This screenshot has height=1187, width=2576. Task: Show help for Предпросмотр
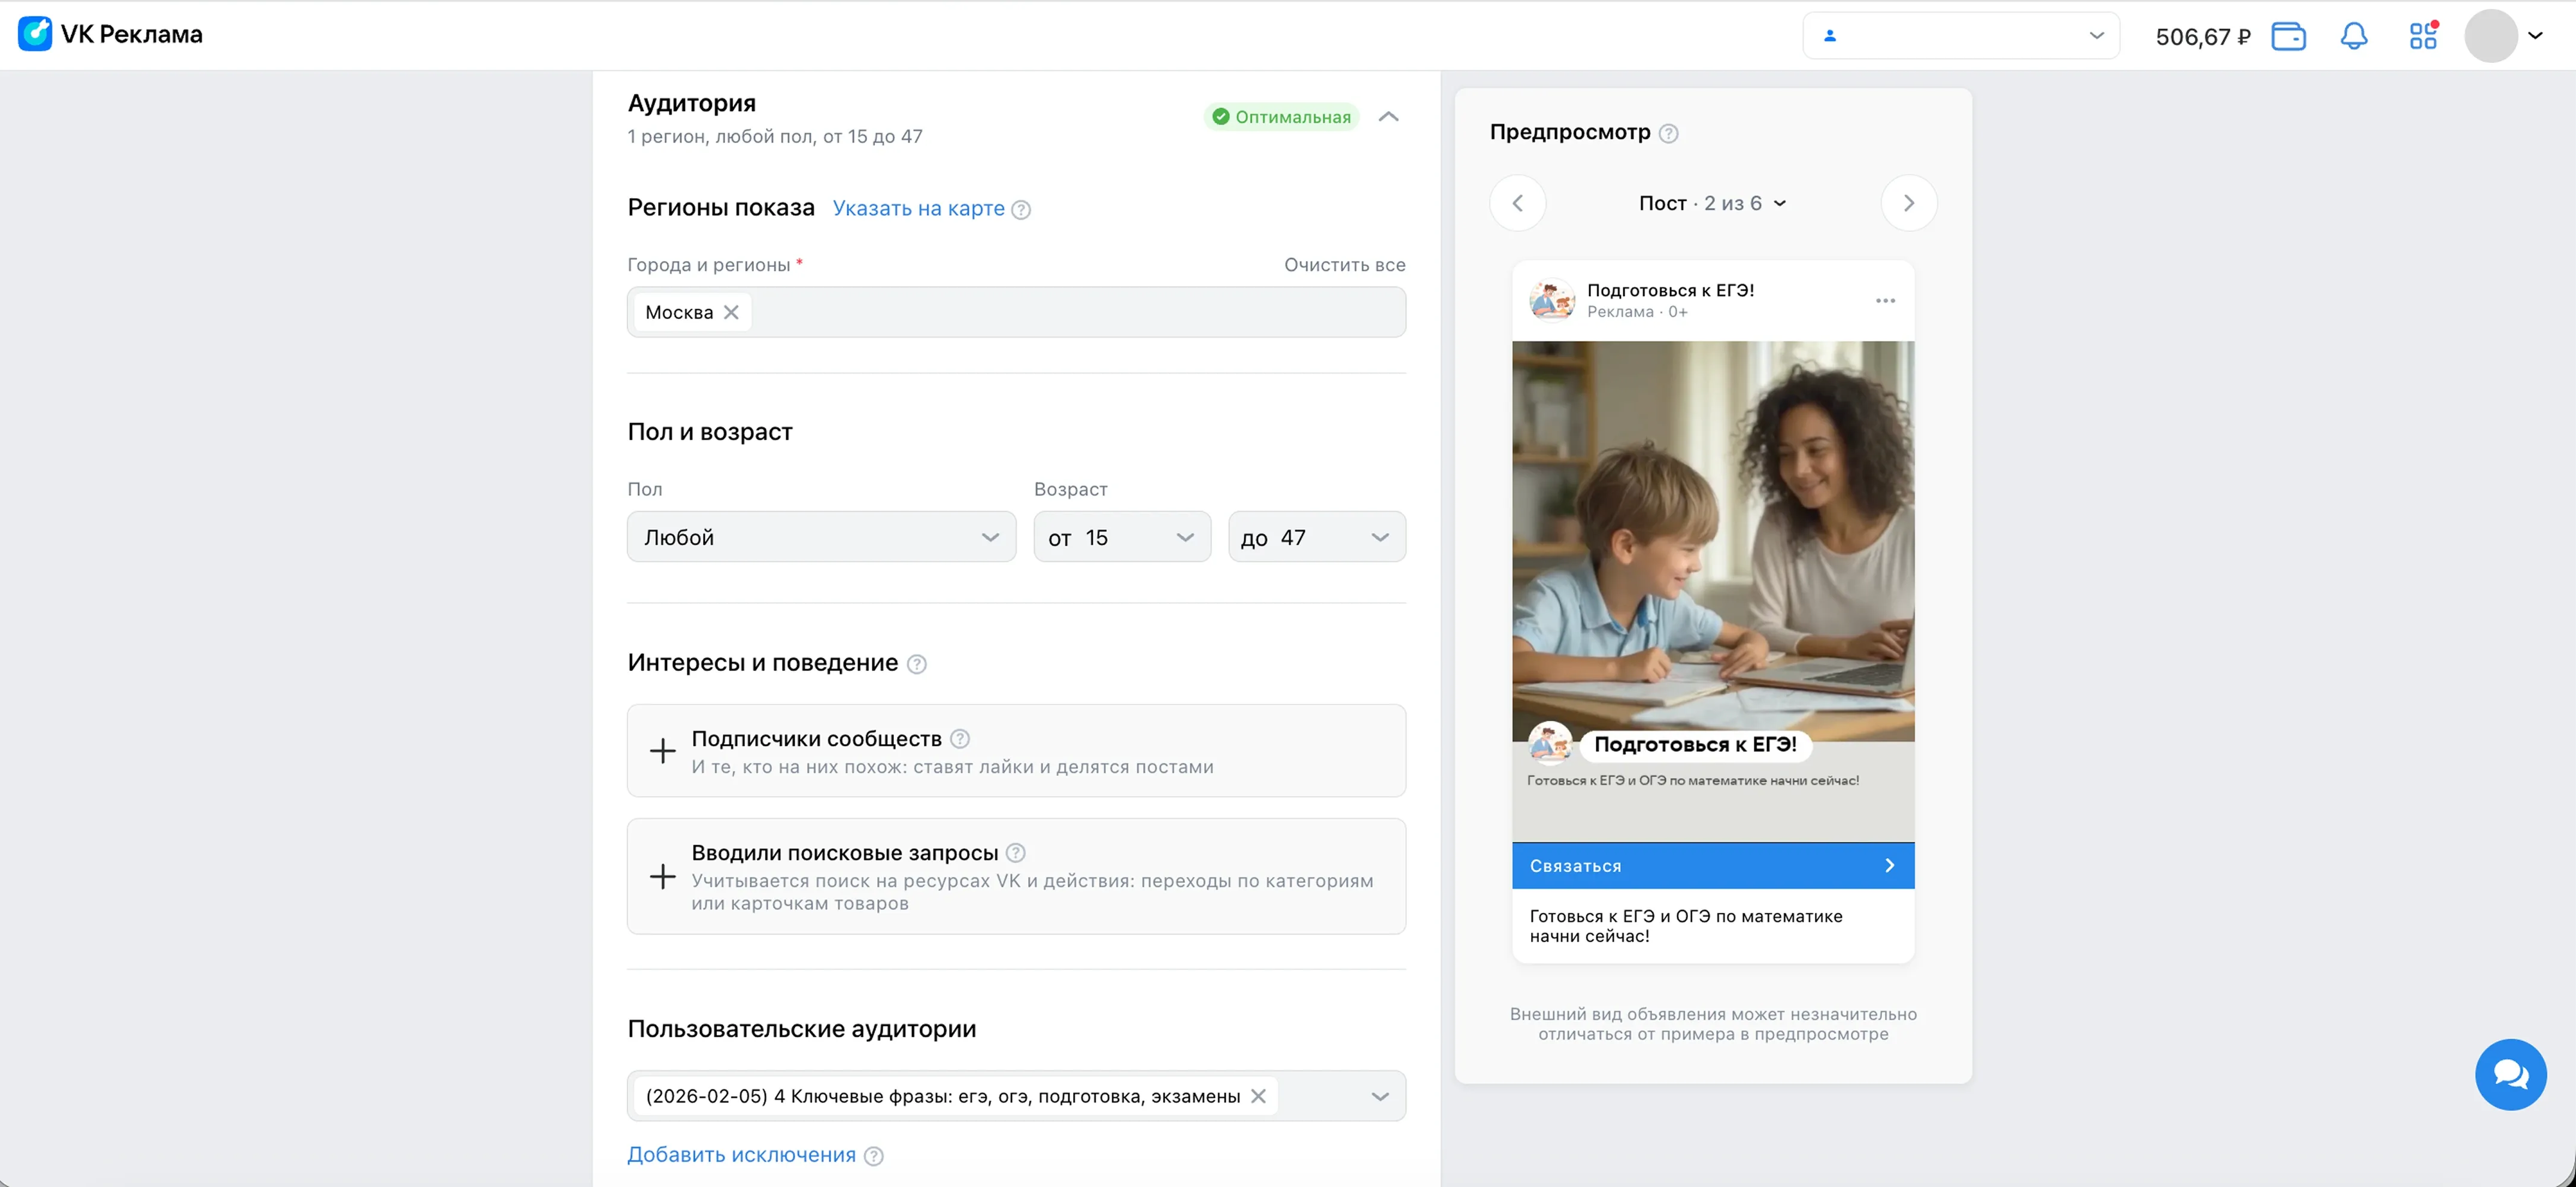[x=1668, y=133]
